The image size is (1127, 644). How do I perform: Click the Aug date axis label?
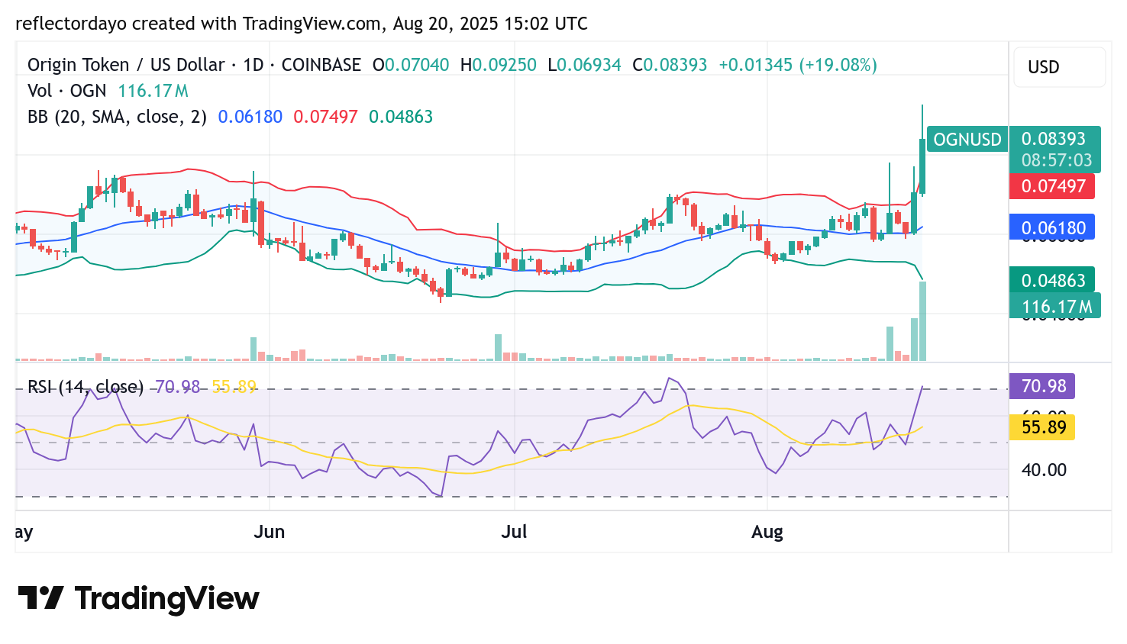767,532
